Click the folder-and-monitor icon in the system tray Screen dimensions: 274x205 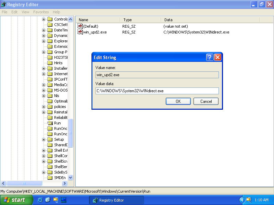tap(249, 200)
